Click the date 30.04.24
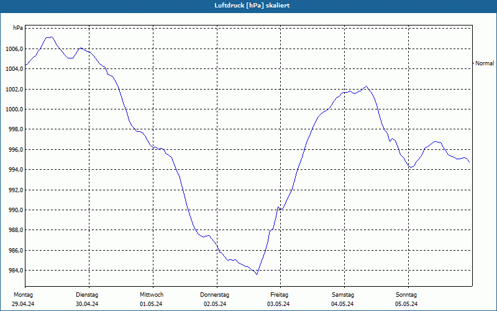This screenshot has height=311, width=497. (87, 304)
